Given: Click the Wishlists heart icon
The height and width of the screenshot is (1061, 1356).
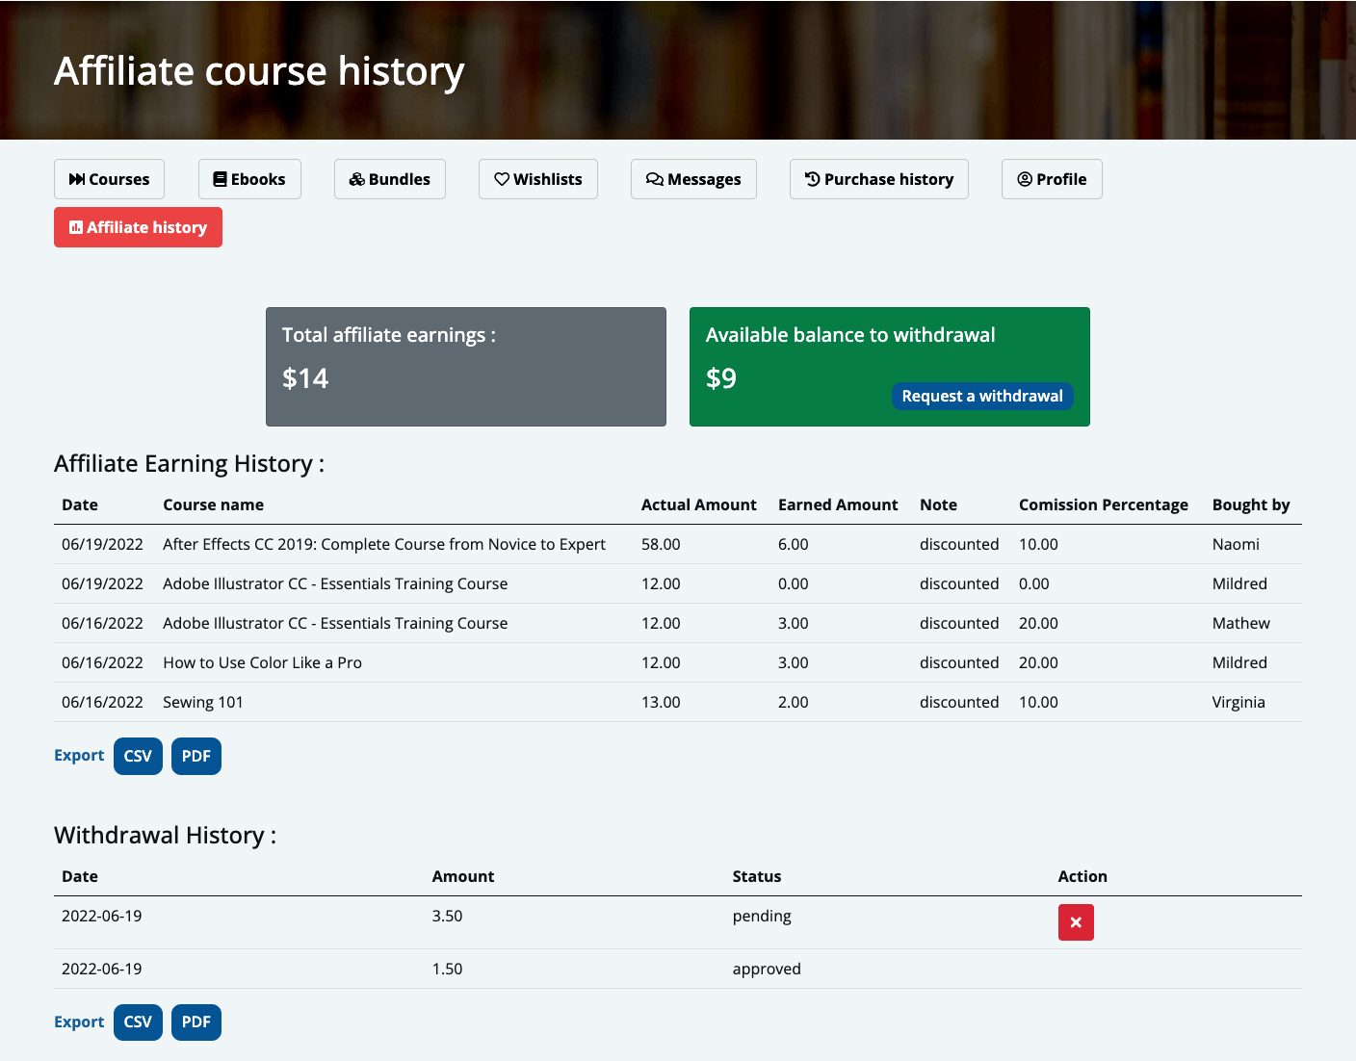Looking at the screenshot, I should coord(502,179).
